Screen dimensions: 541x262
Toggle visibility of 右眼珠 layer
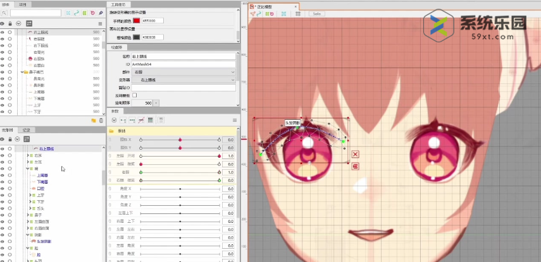(3, 58)
